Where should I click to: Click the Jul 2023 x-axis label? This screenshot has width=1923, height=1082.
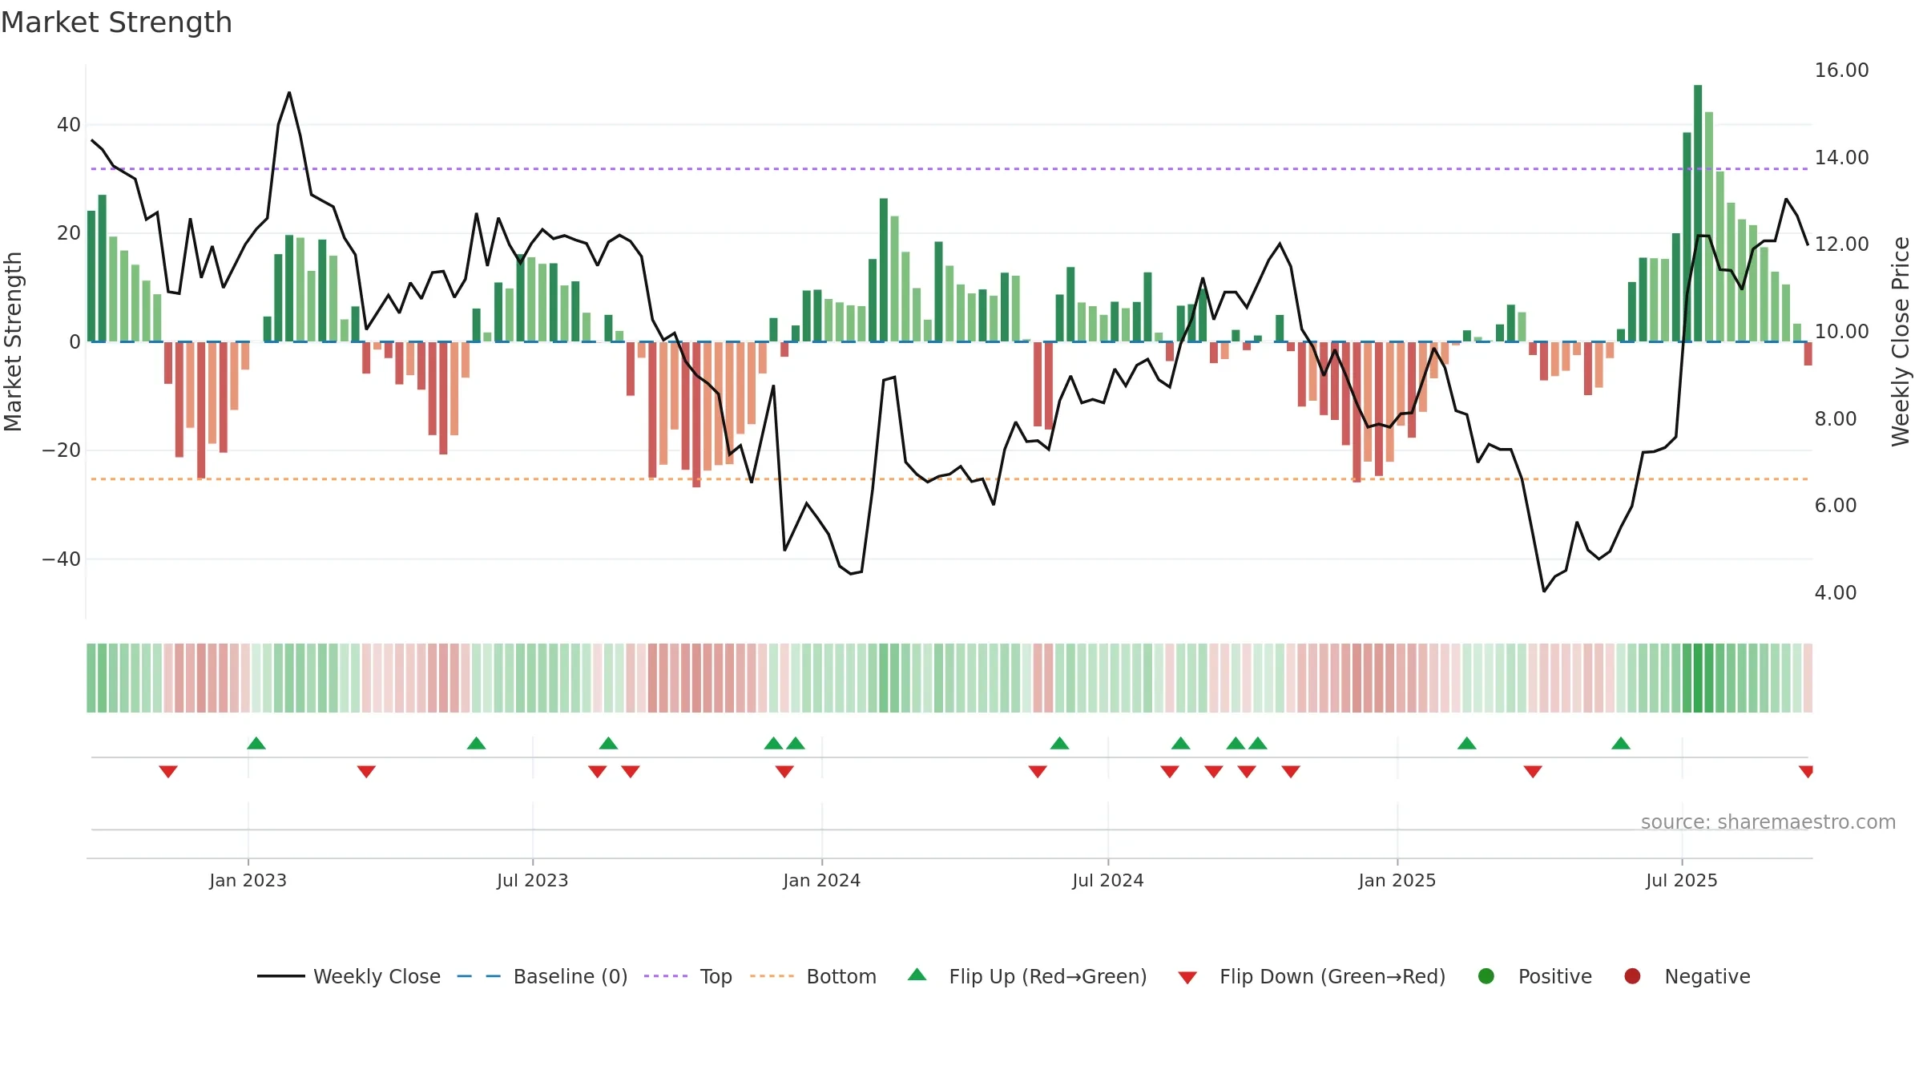tap(533, 881)
